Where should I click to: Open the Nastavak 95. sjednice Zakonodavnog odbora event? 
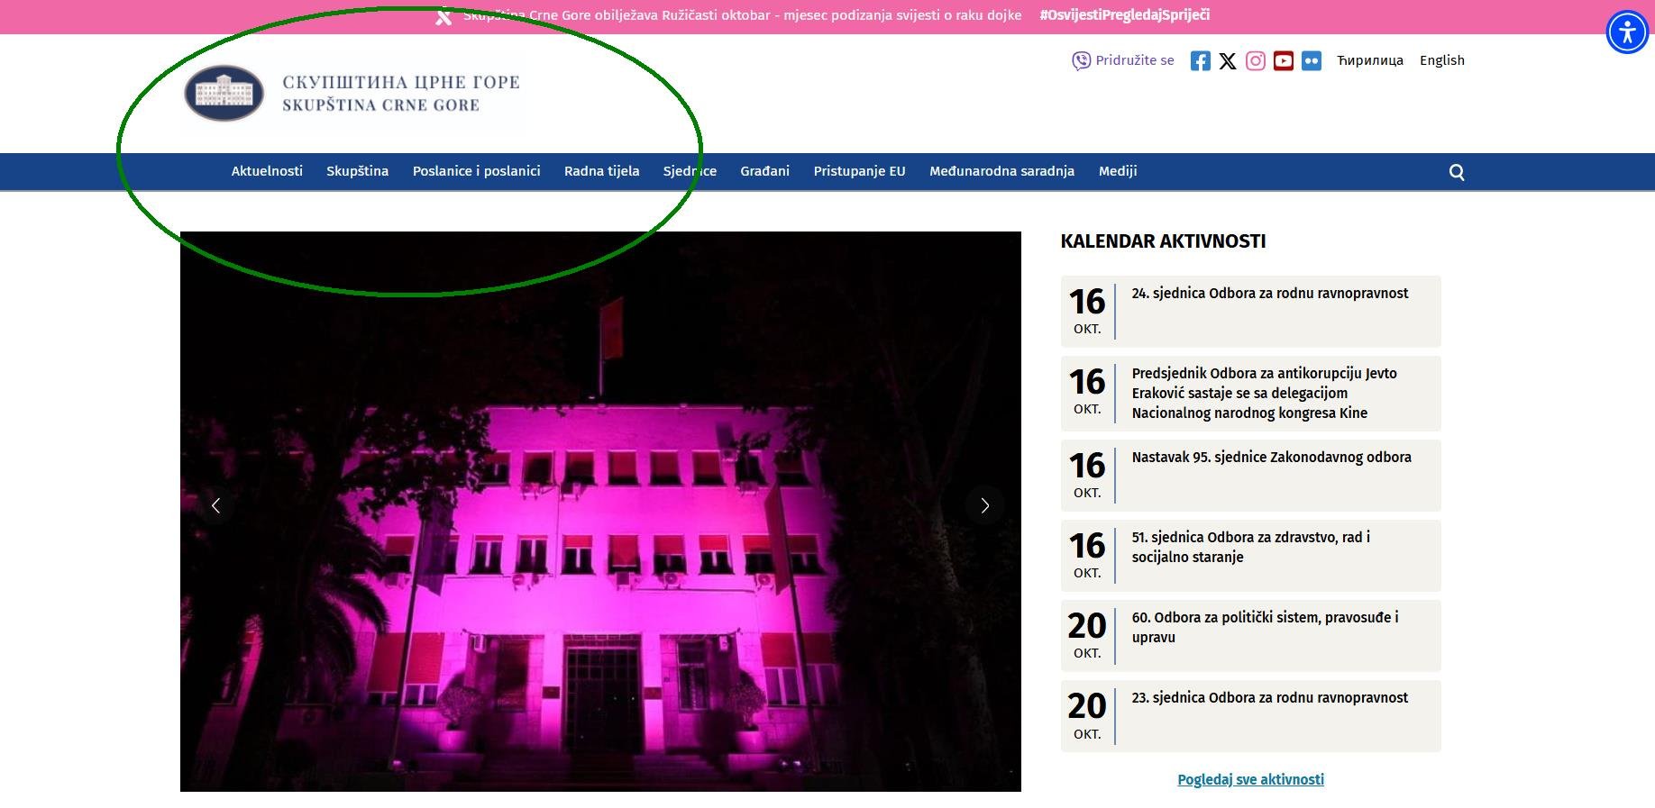click(x=1271, y=458)
